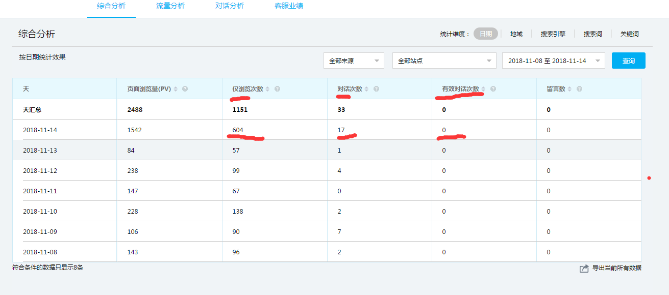Click the export icon for 导出当前所有数据
Image resolution: width=669 pixels, height=295 pixels.
584,269
